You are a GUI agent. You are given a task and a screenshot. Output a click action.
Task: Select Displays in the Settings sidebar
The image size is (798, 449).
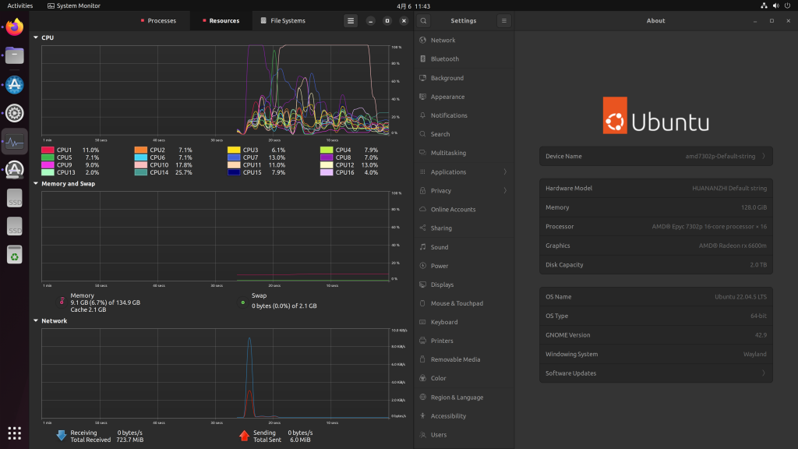pyautogui.click(x=442, y=285)
